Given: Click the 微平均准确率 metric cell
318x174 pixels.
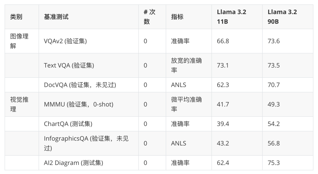Looking at the screenshot, I should click(186, 104).
